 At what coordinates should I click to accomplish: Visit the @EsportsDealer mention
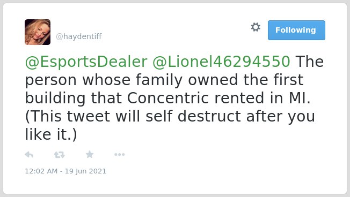pos(86,62)
